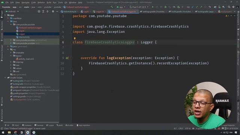Click the Git update project arrow

tap(192, 7)
